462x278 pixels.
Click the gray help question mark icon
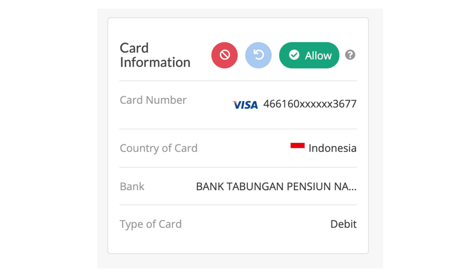click(350, 55)
